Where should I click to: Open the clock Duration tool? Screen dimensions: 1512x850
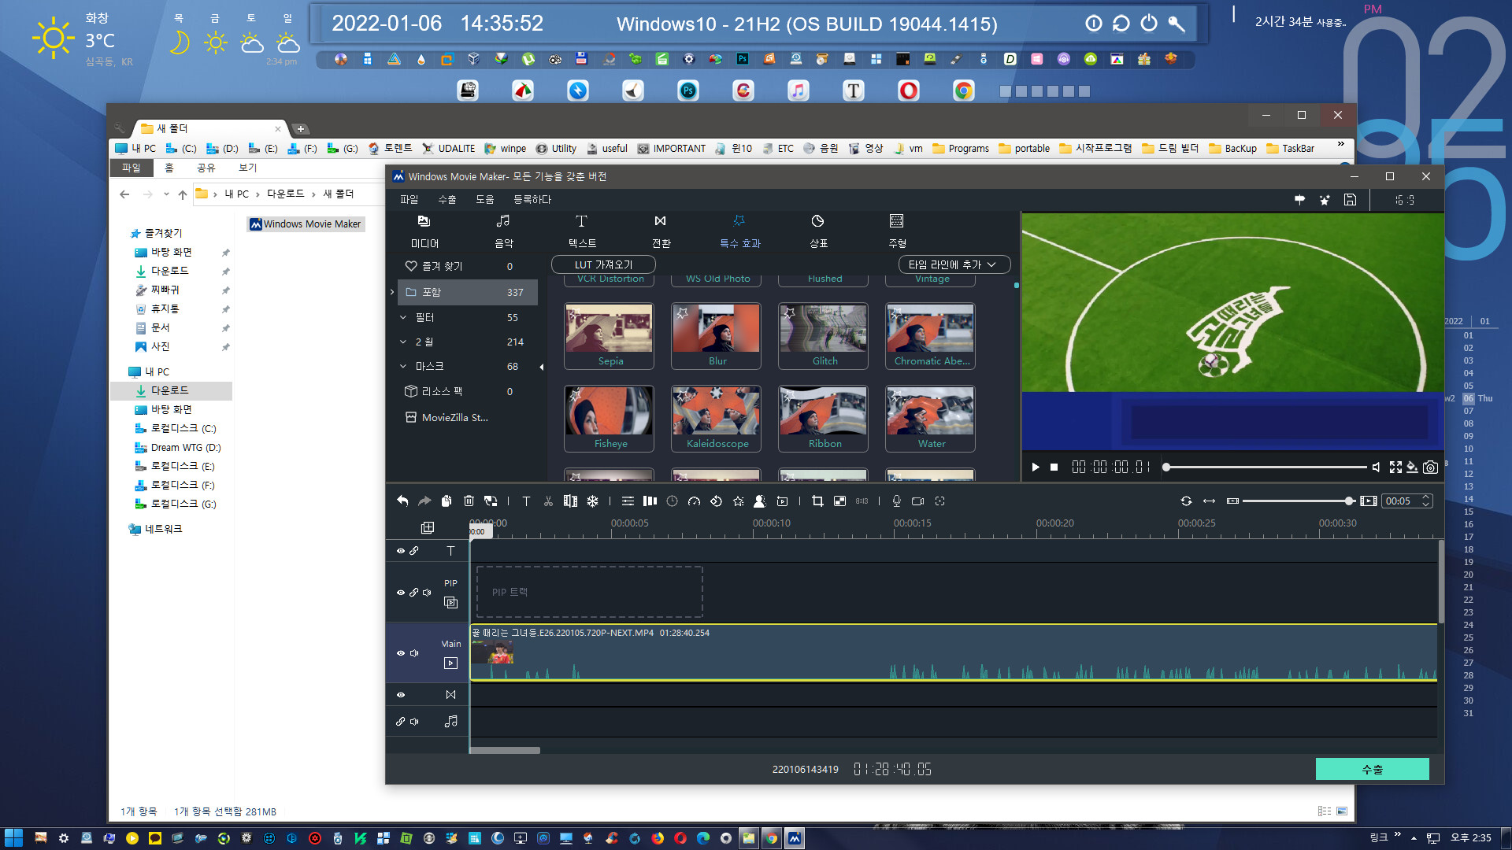point(672,501)
